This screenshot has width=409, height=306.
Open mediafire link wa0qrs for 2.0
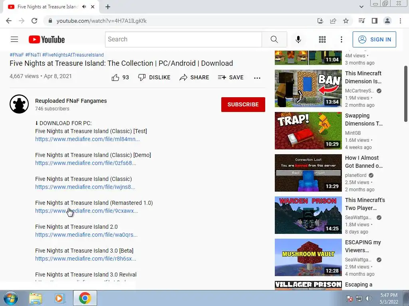tap(86, 235)
